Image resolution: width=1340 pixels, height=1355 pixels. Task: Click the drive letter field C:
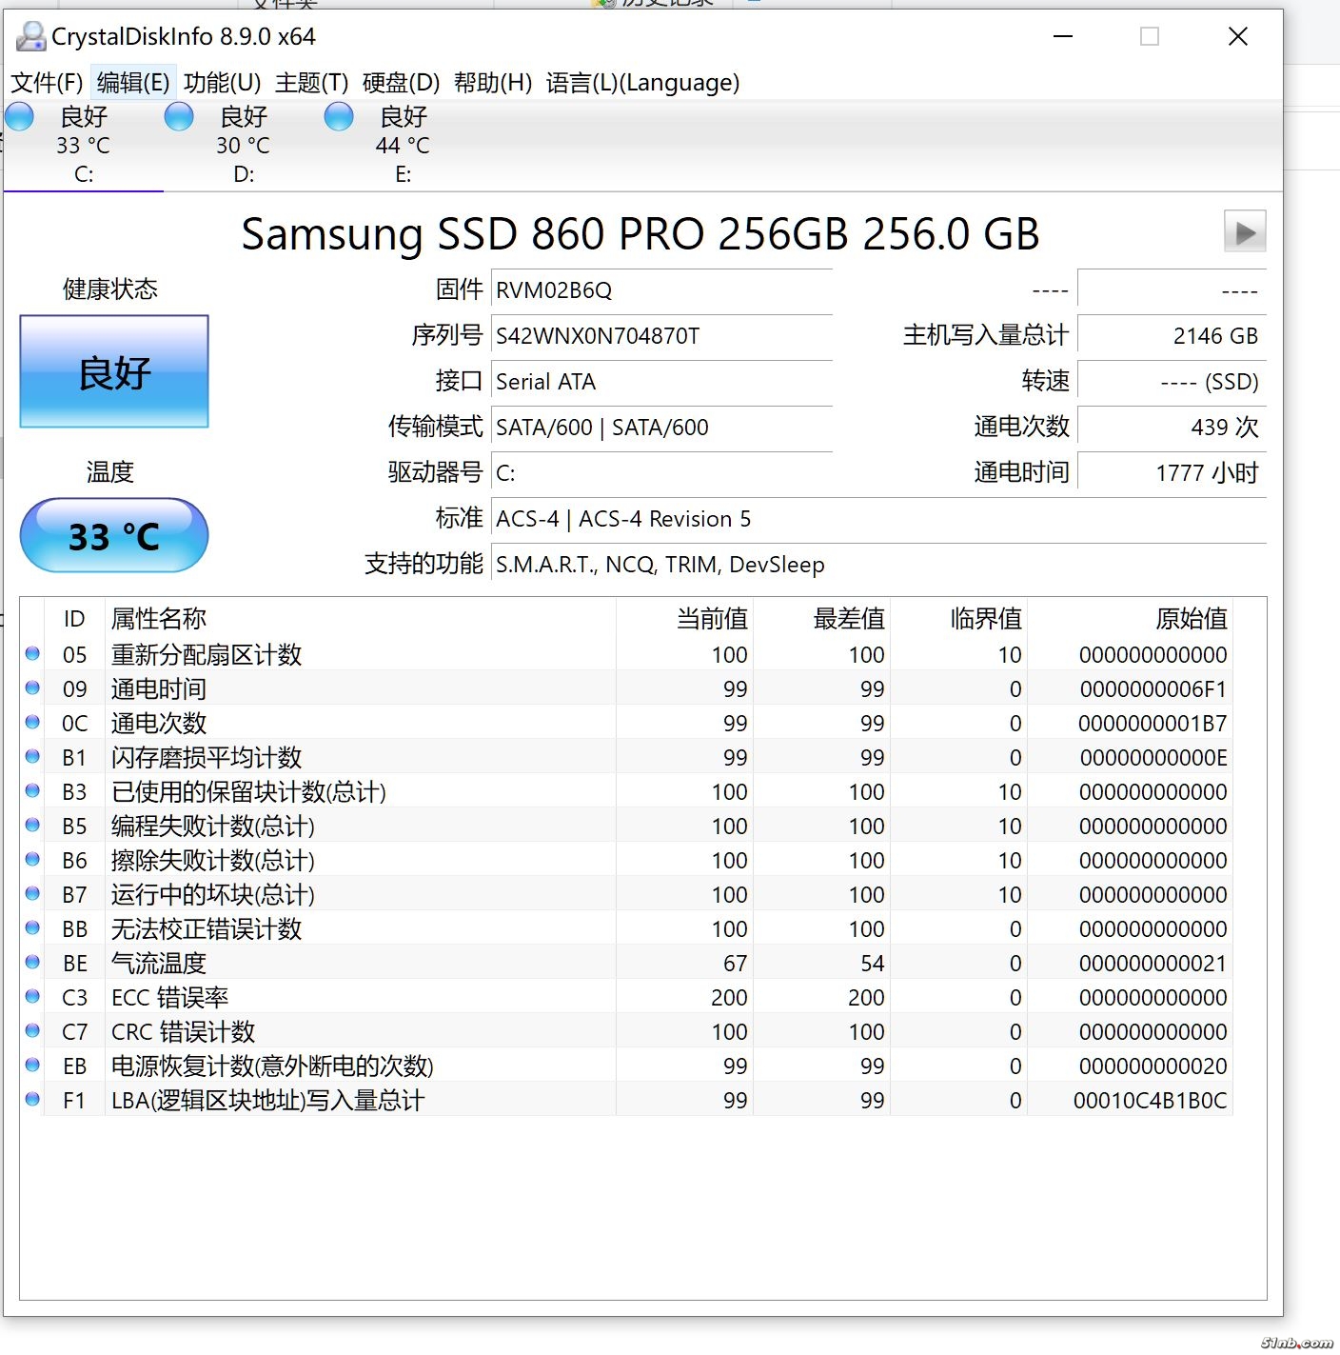click(x=661, y=473)
